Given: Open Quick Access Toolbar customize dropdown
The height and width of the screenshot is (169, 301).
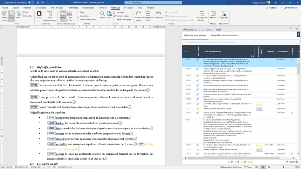Looking at the screenshot, I should coord(53,3).
